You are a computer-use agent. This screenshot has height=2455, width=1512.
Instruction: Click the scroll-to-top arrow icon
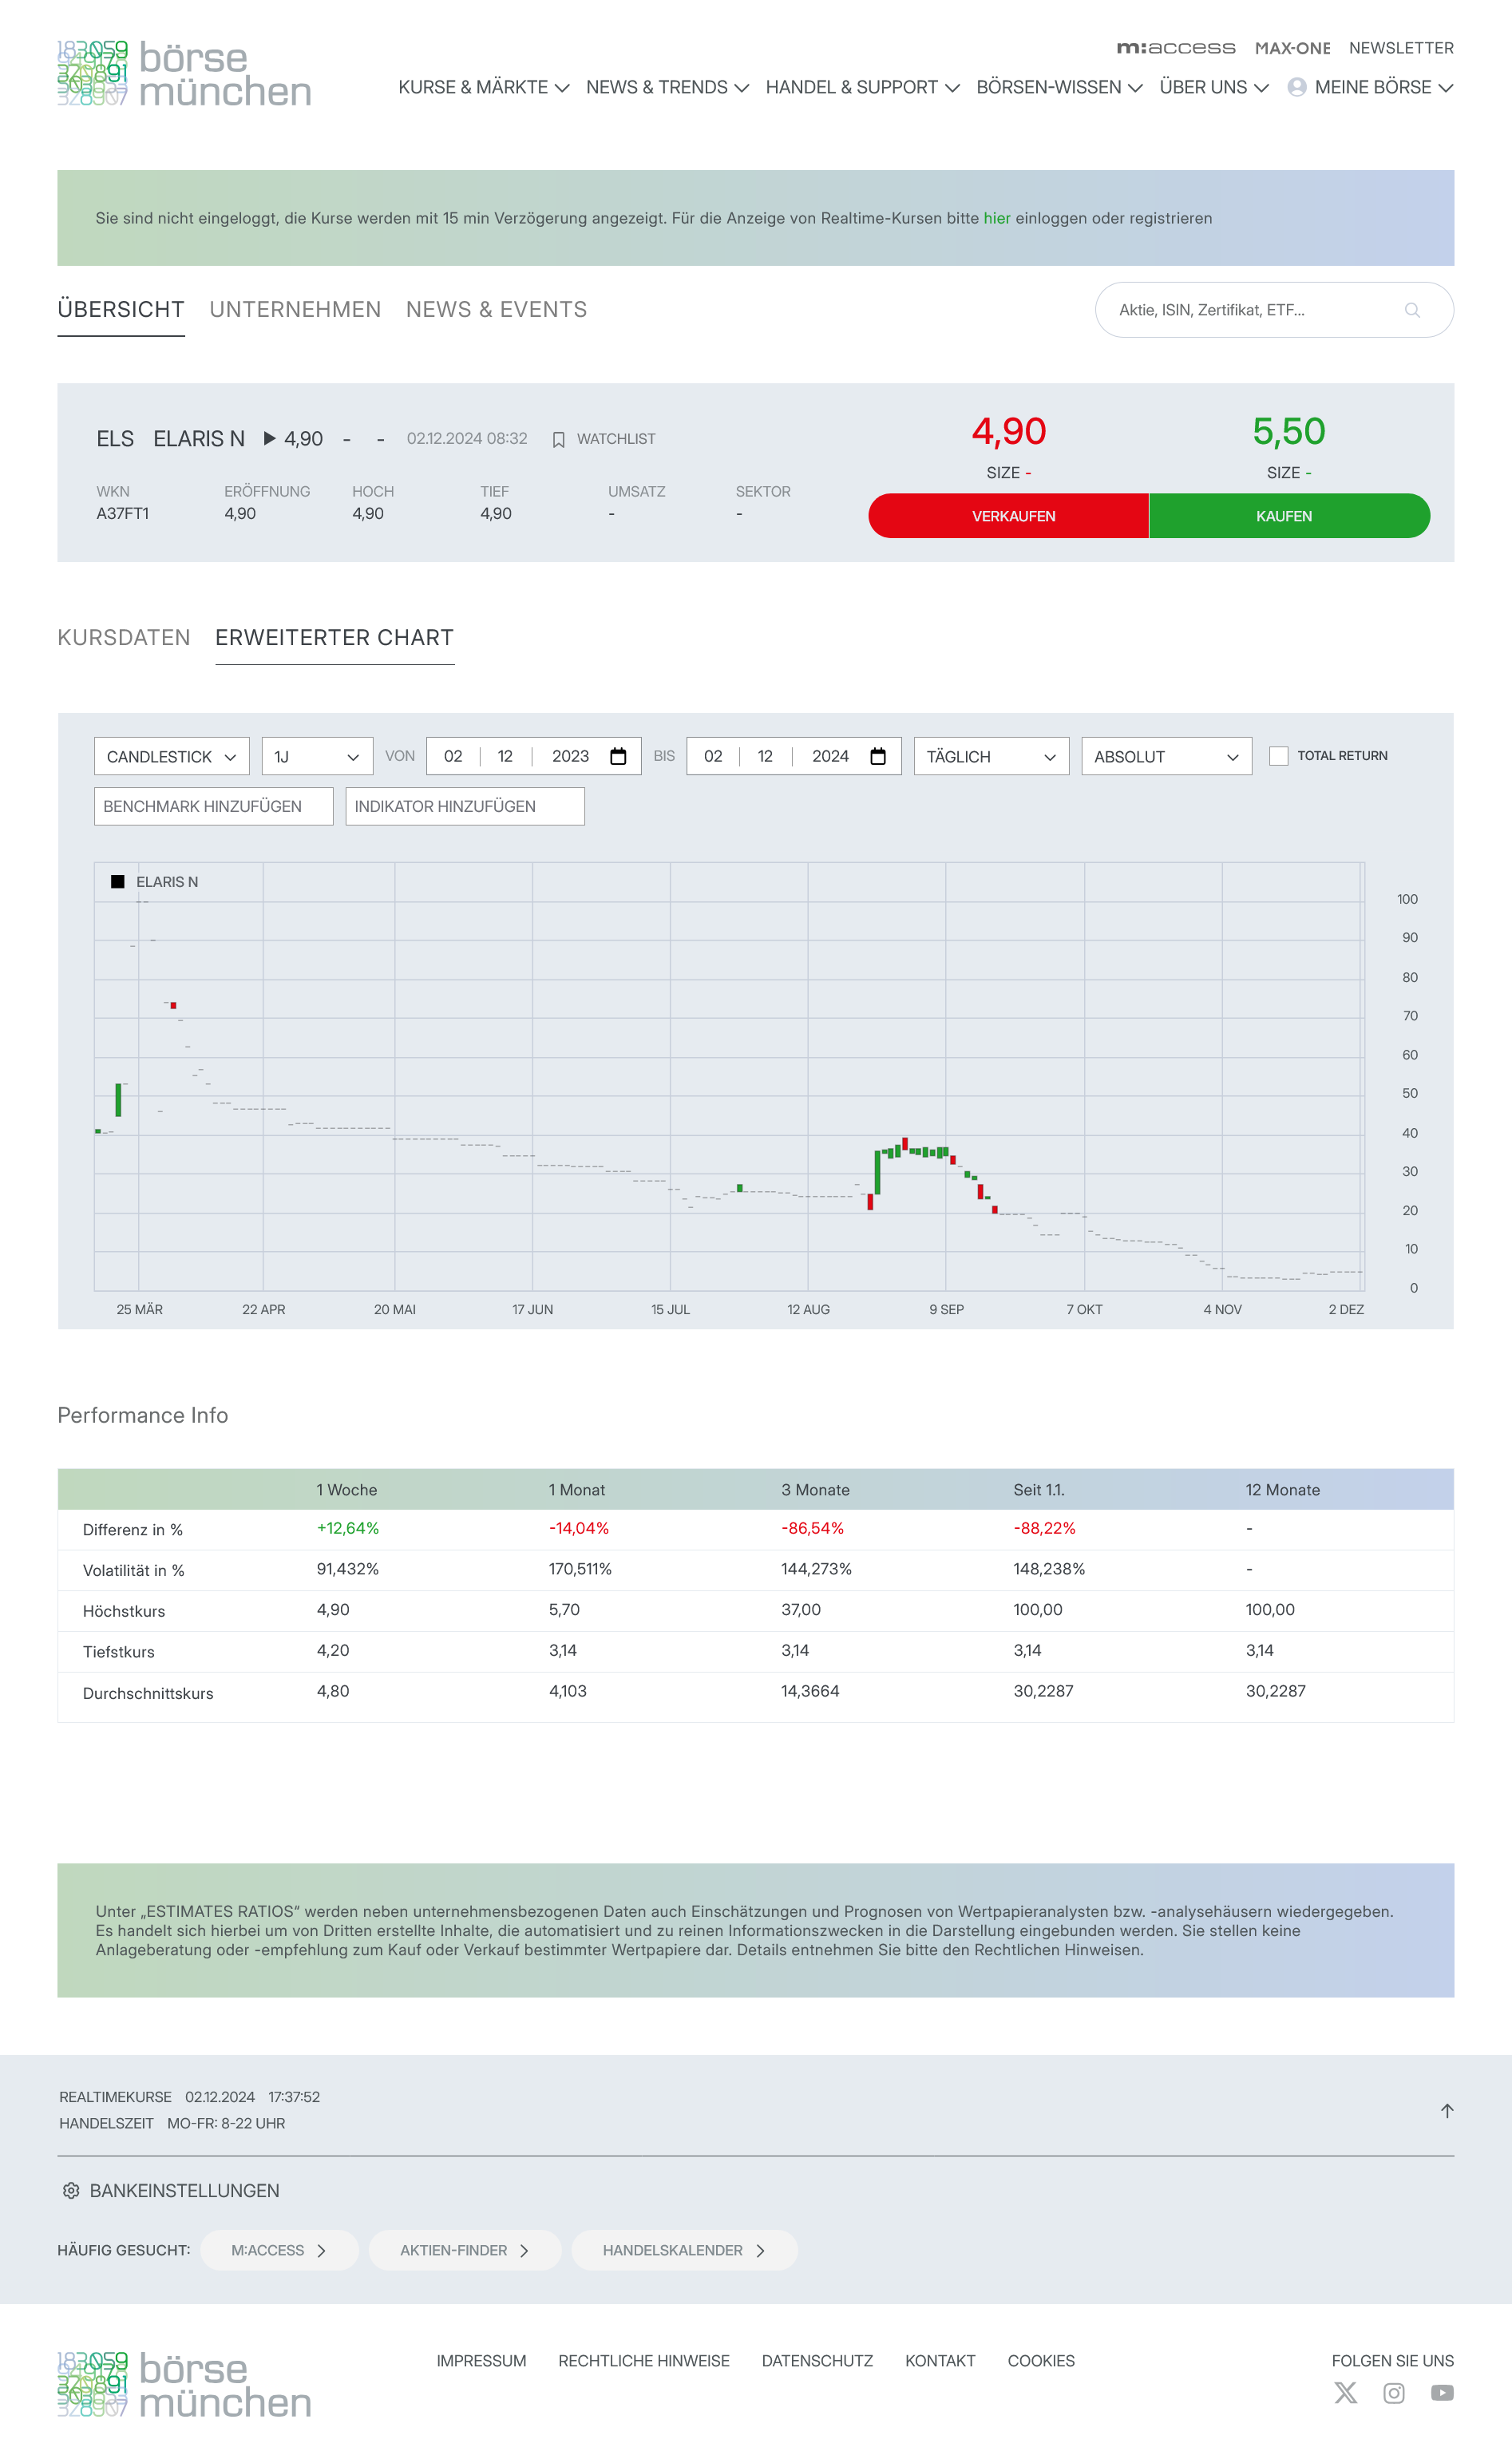pyautogui.click(x=1446, y=2110)
